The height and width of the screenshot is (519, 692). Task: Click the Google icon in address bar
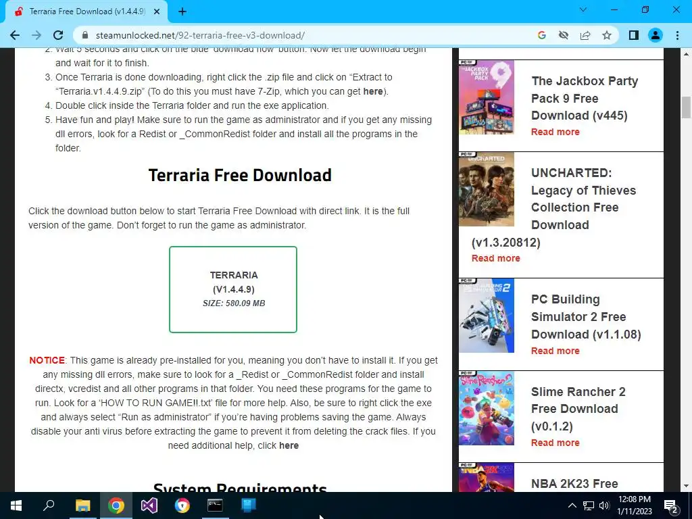point(541,35)
